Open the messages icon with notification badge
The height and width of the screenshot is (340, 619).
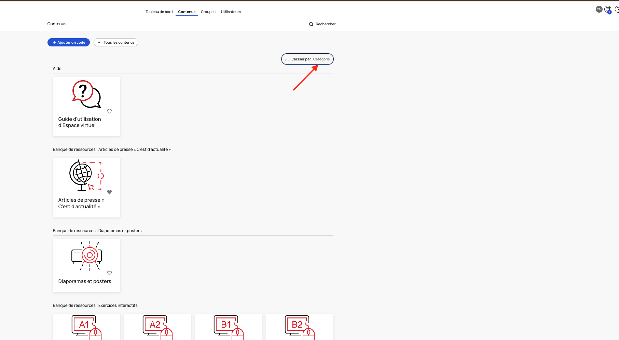coord(608,10)
